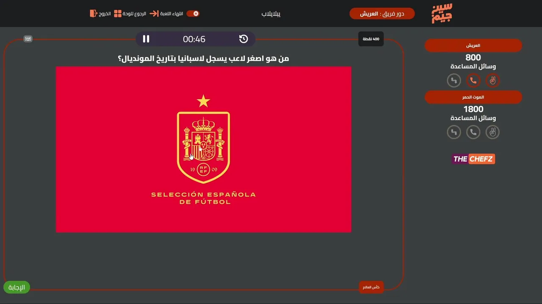Pause the question countdown timer
The width and height of the screenshot is (542, 304).
click(x=146, y=39)
